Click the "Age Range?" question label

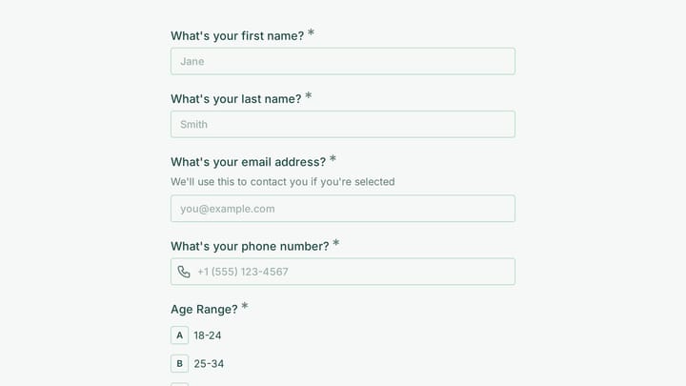pyautogui.click(x=204, y=310)
